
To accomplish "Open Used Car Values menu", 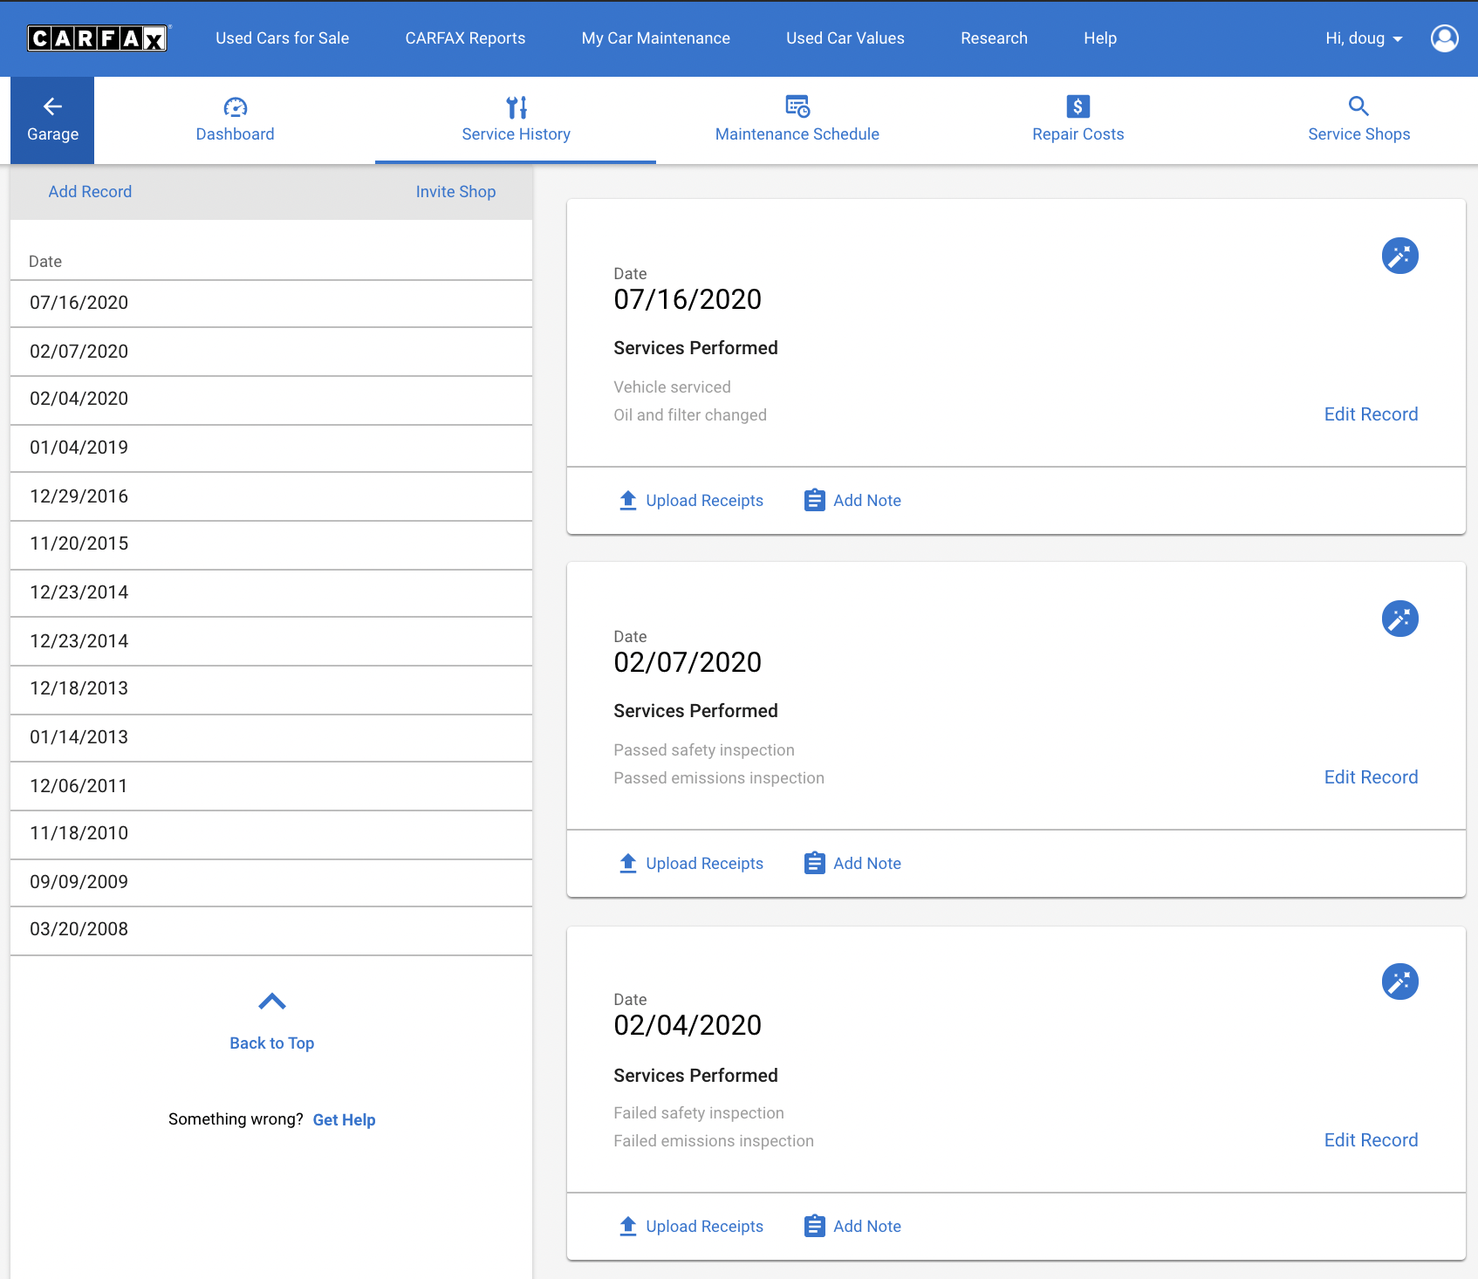I will click(x=845, y=38).
